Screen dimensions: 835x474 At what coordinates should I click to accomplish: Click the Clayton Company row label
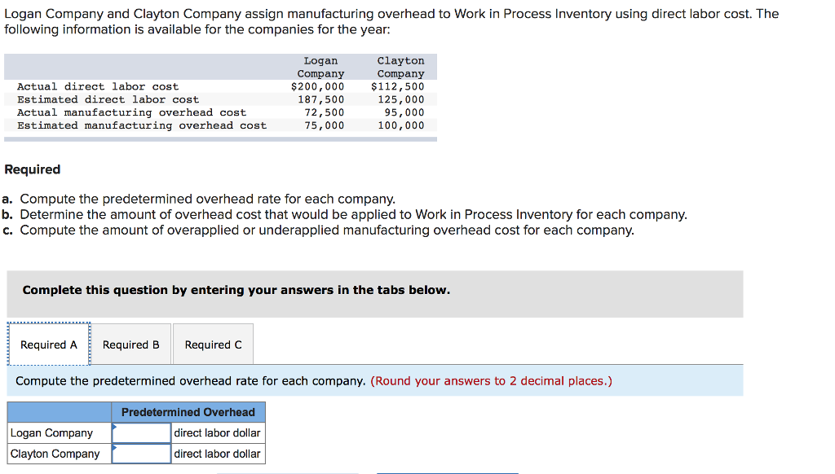(x=54, y=454)
